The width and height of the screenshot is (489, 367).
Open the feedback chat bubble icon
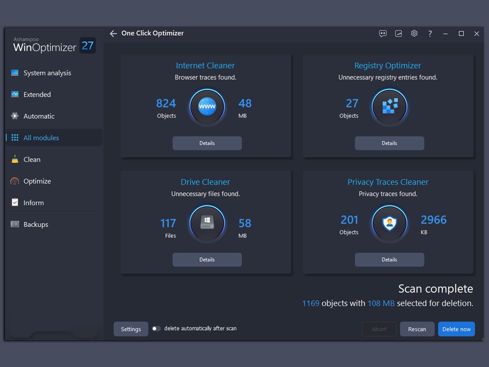click(x=383, y=34)
